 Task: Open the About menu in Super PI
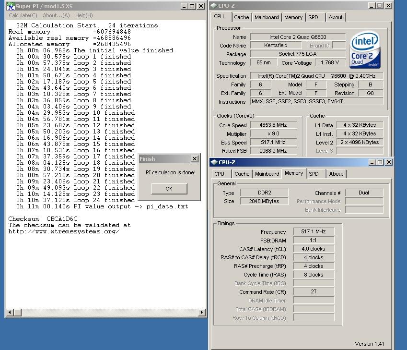56,15
